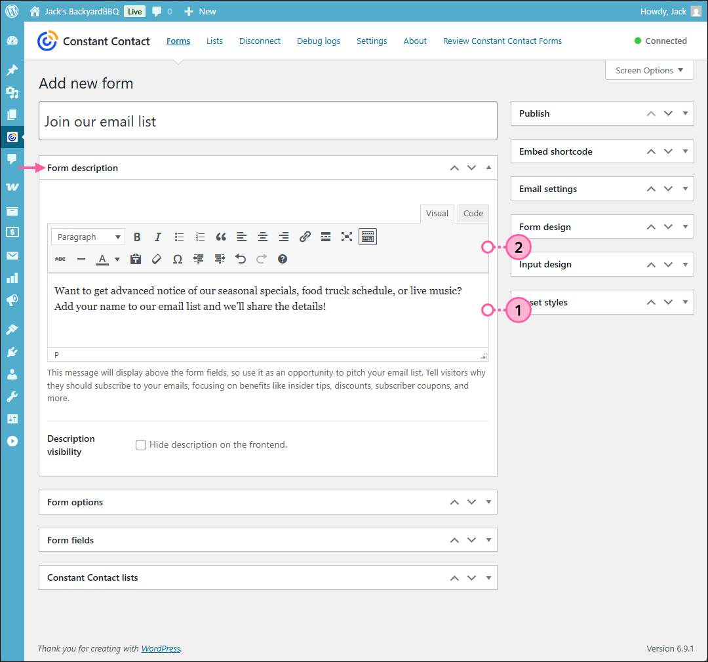Screen dimensions: 708x662
Task: Insert a special character into the description
Action: pos(177,258)
